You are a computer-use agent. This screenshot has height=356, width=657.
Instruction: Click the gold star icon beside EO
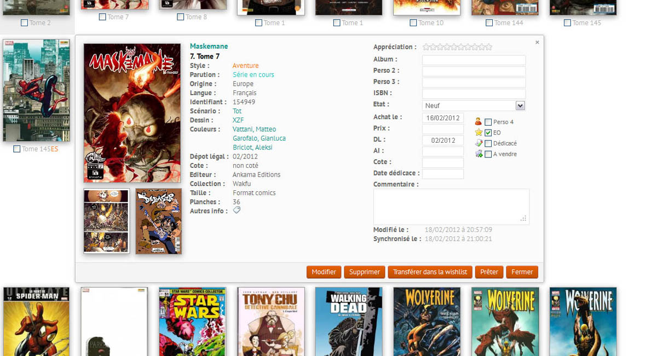[479, 132]
